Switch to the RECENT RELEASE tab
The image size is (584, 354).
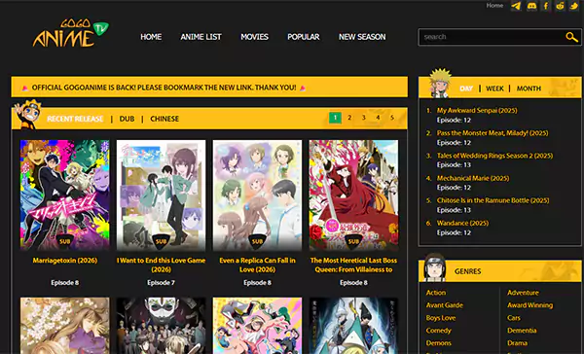coord(75,119)
